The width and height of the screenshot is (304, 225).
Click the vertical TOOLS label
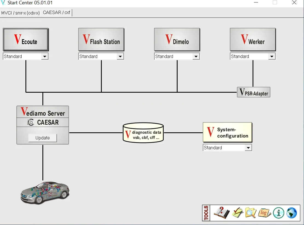coord(206,213)
